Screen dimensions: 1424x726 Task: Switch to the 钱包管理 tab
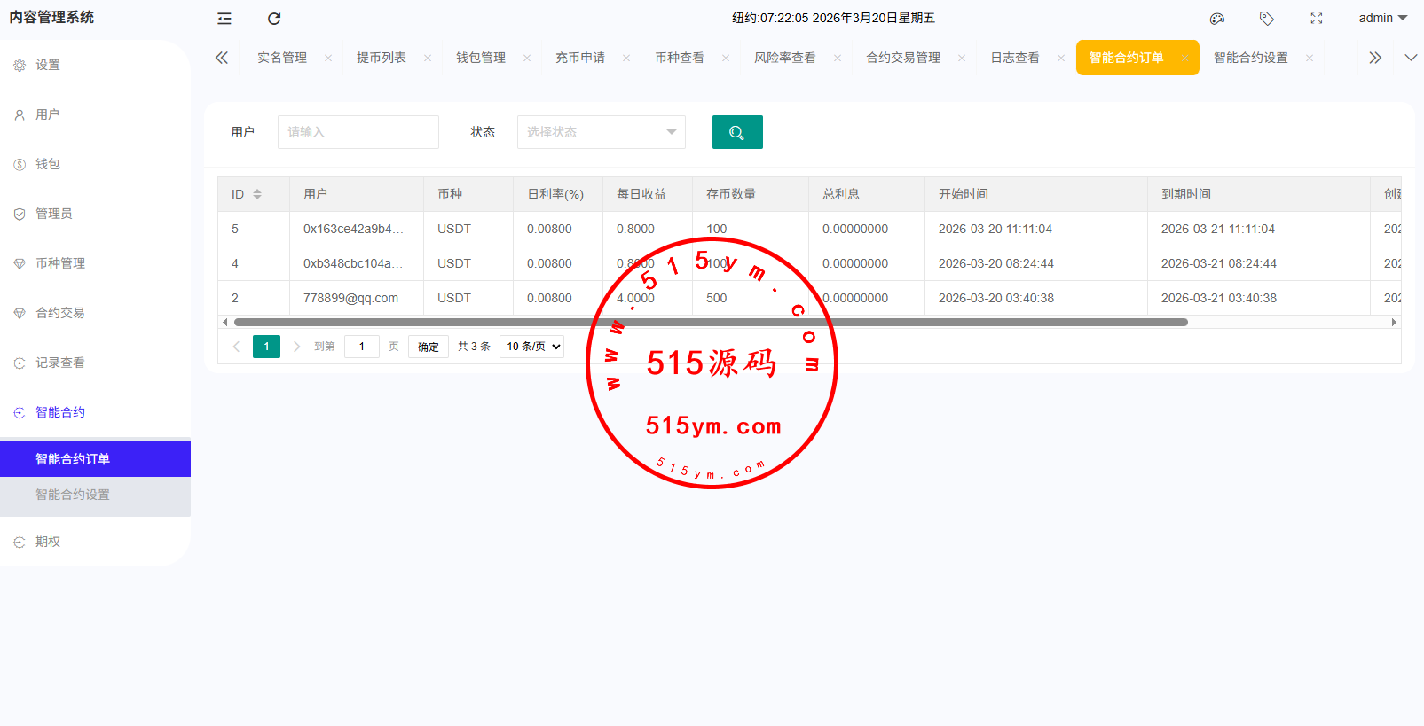pyautogui.click(x=480, y=58)
